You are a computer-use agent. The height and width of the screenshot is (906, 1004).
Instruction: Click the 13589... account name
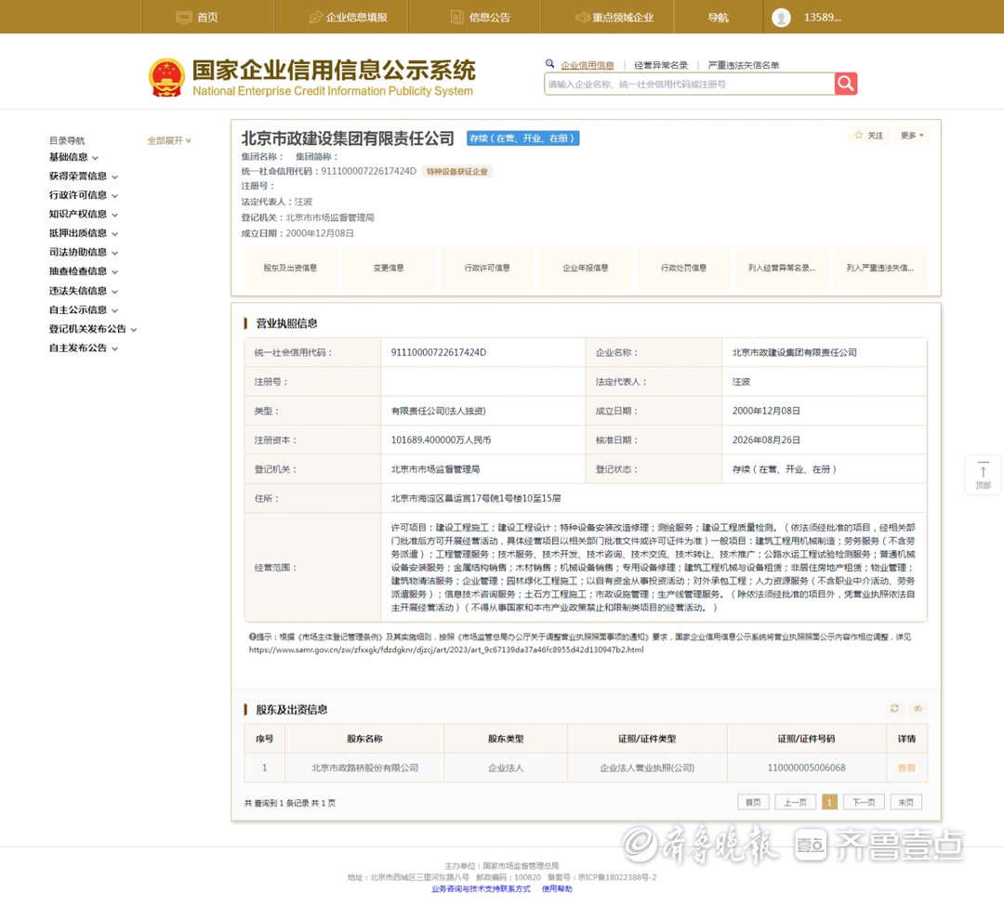(822, 18)
